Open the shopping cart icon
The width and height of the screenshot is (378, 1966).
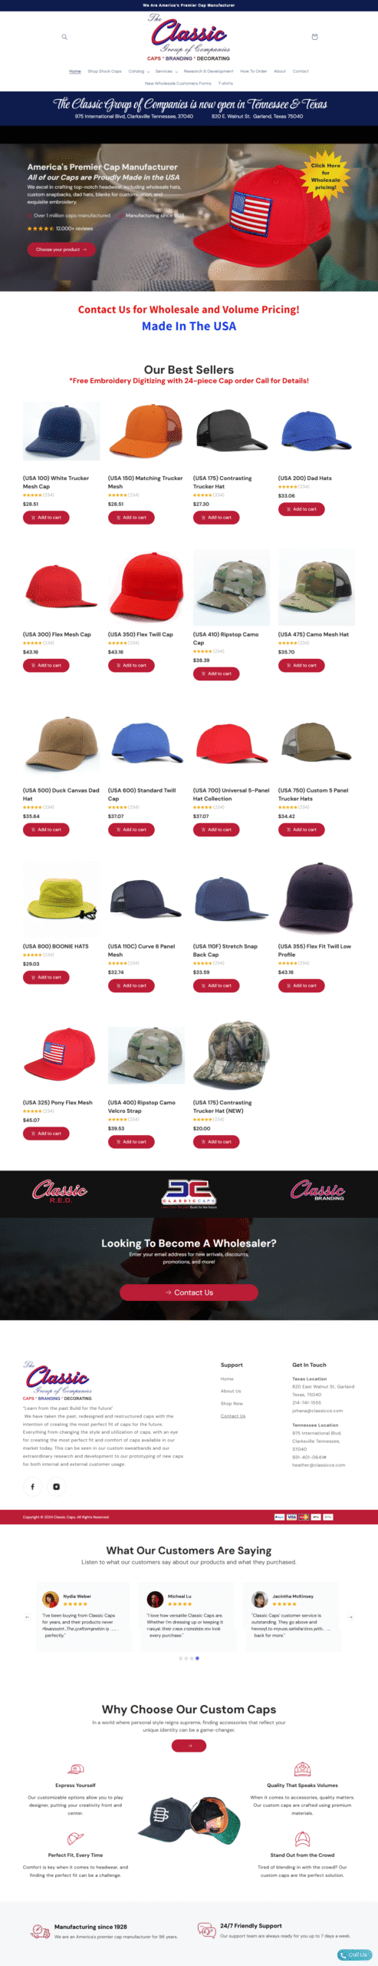pyautogui.click(x=314, y=37)
